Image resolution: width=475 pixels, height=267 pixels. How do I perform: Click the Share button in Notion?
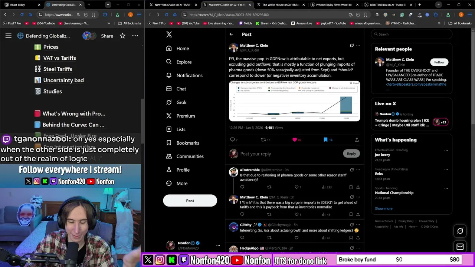[107, 36]
